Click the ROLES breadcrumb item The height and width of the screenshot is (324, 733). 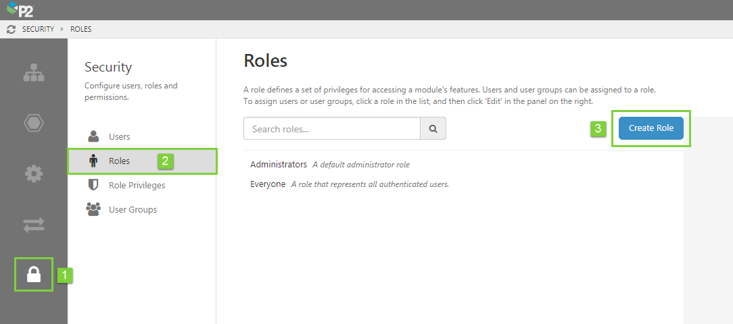tap(81, 30)
